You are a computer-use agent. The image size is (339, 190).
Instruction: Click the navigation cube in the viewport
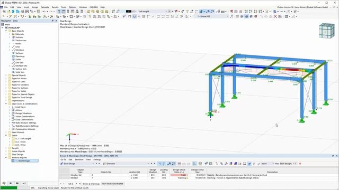[x=326, y=31]
